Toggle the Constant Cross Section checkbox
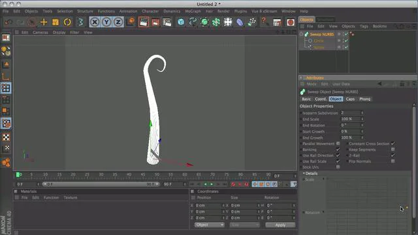Image resolution: width=418 pixels, height=235 pixels. 393,144
